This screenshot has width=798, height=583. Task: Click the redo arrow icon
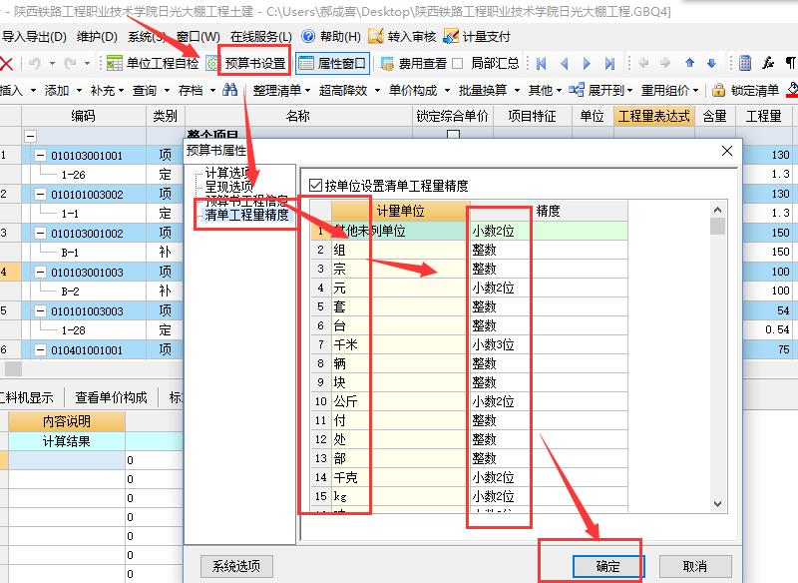tap(70, 64)
